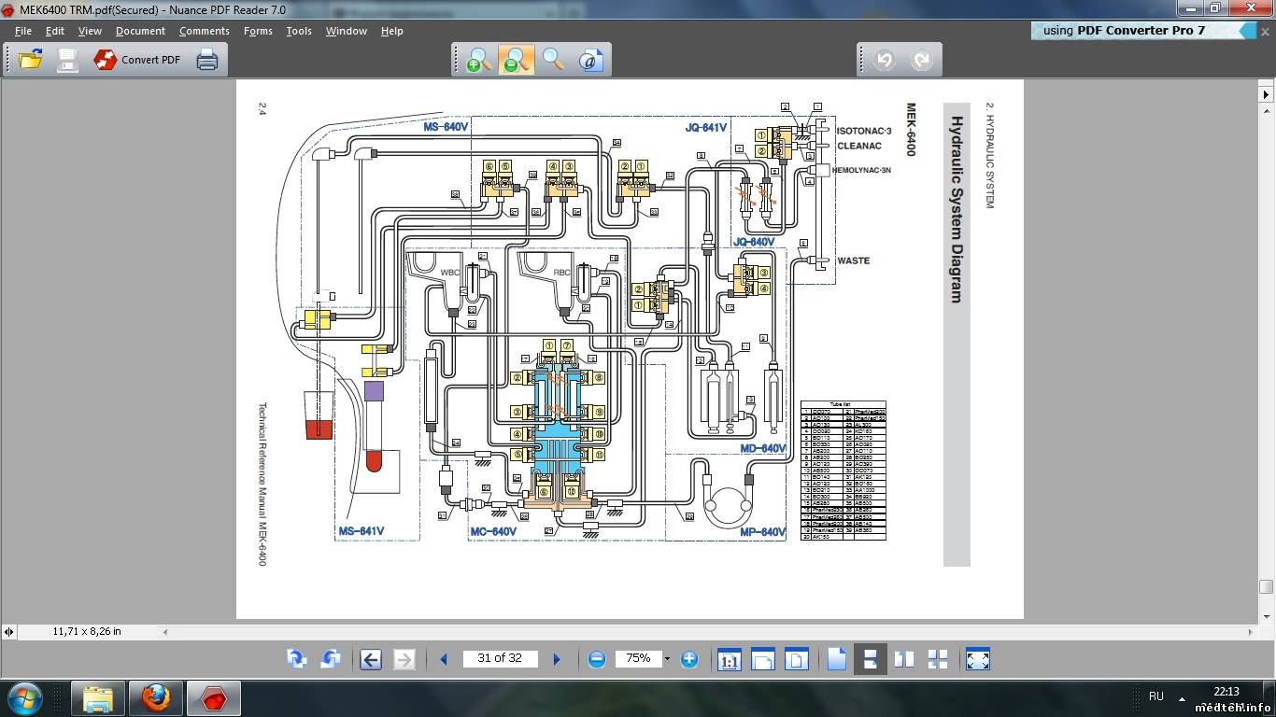
Task: Click the Actual Size 1:1 icon
Action: (x=729, y=659)
